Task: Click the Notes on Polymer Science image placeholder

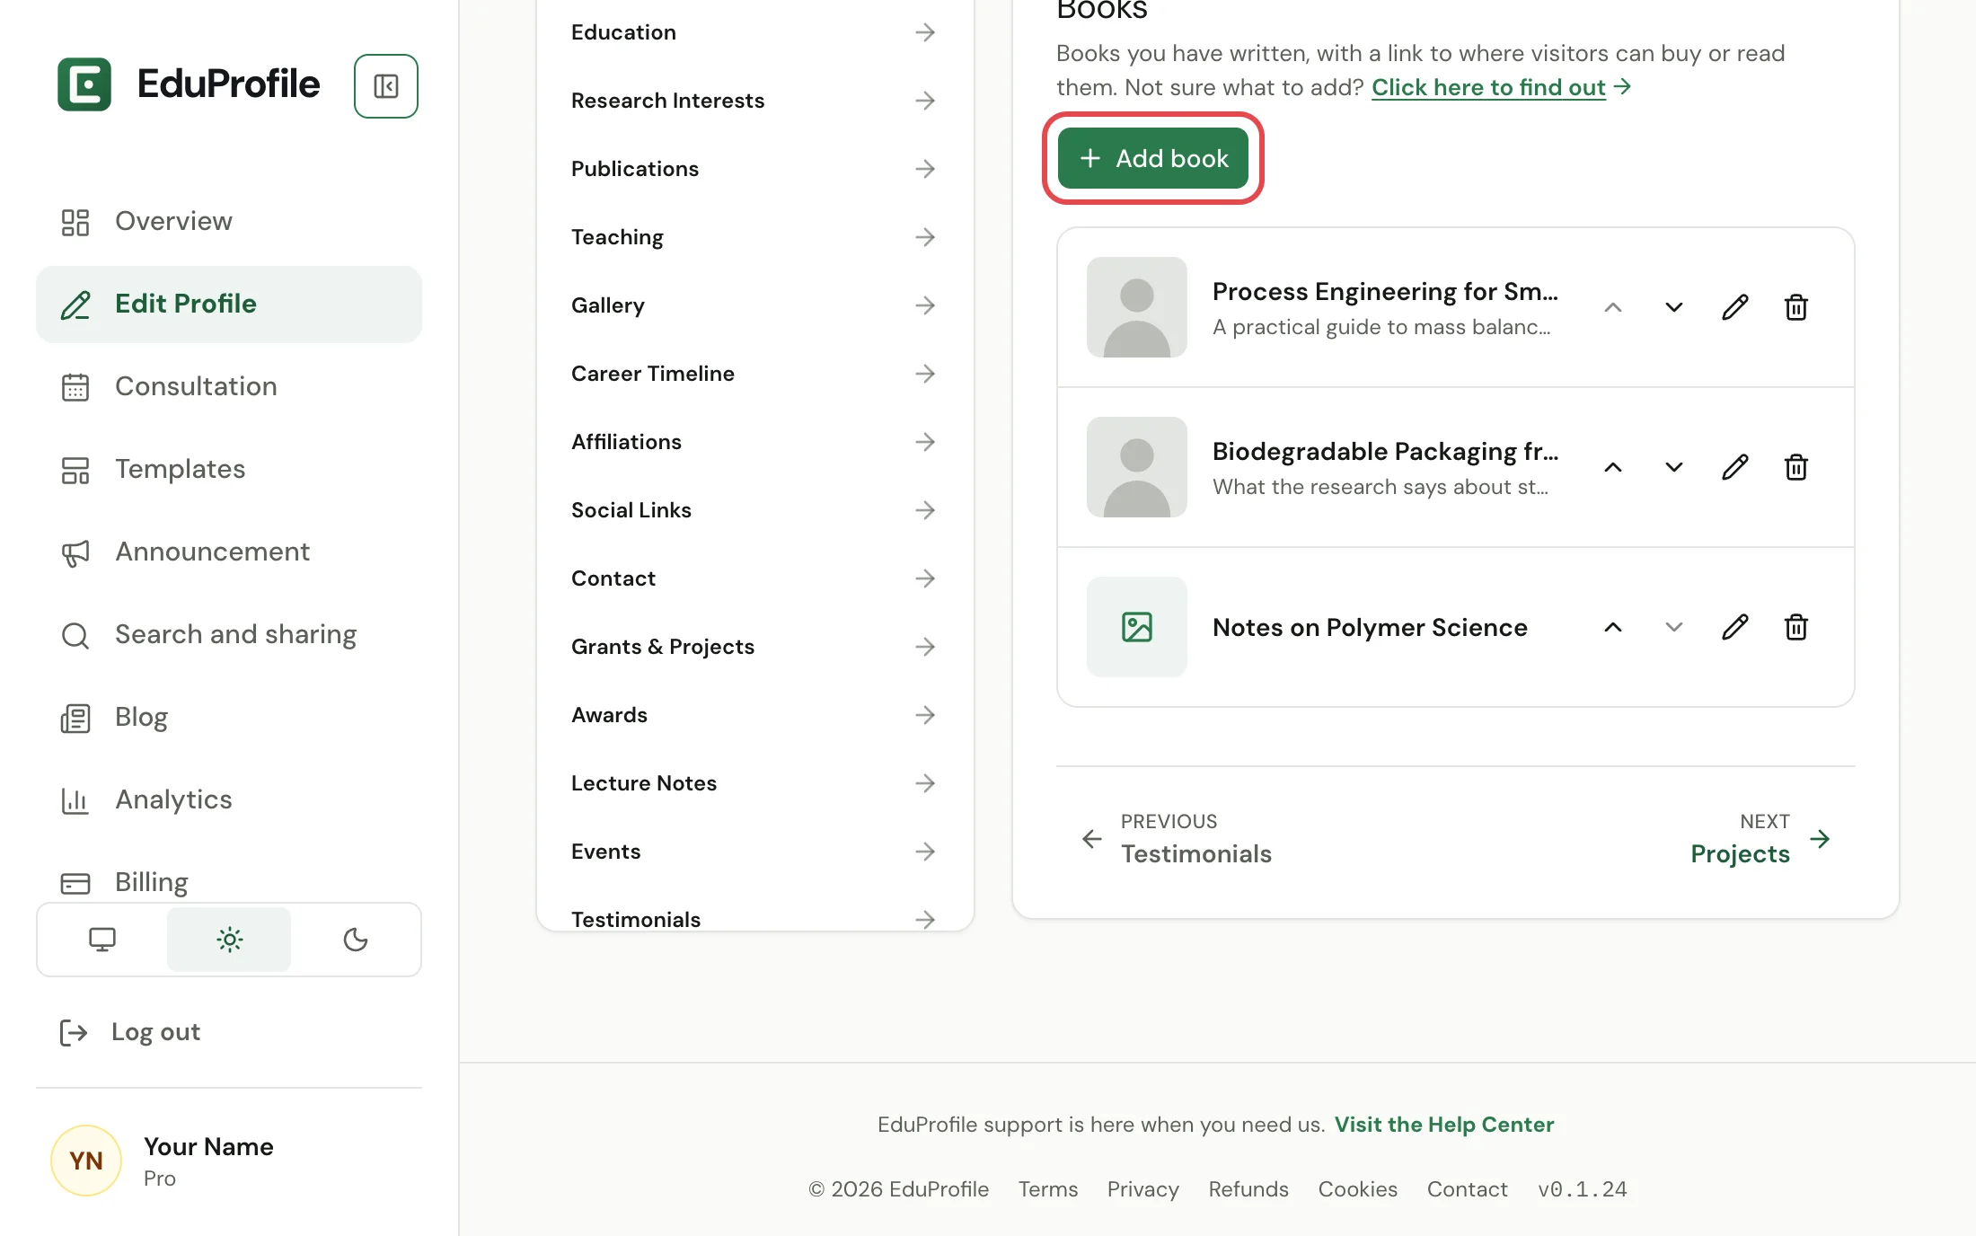Action: coord(1137,627)
